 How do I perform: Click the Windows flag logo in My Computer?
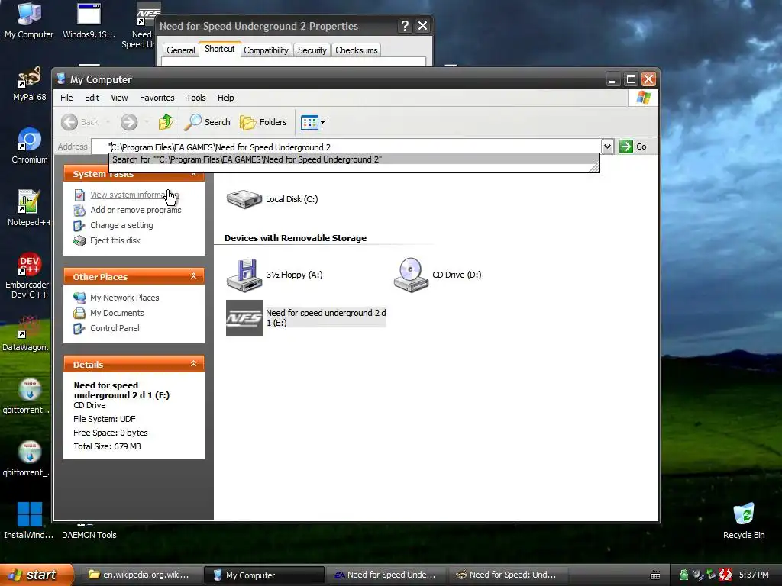click(643, 98)
